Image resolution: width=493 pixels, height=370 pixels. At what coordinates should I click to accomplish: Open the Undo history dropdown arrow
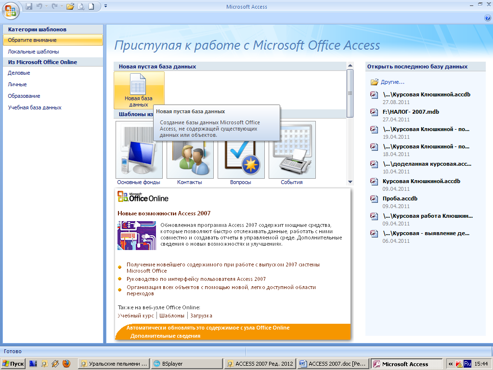(46, 6)
